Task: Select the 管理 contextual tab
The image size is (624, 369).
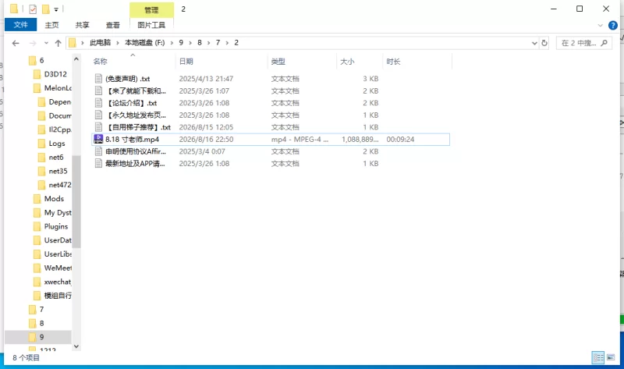Action: (151, 10)
